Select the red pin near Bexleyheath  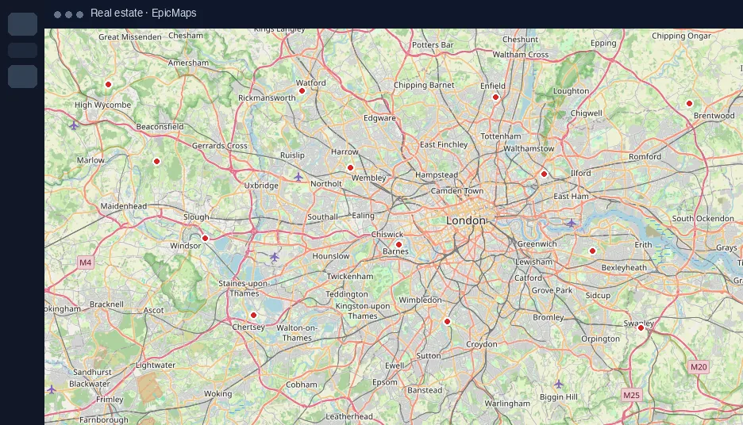tap(592, 251)
